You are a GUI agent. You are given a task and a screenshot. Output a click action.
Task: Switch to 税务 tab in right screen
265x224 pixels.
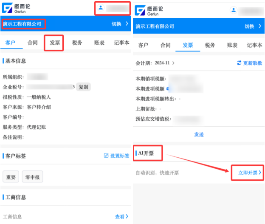pos(210,45)
